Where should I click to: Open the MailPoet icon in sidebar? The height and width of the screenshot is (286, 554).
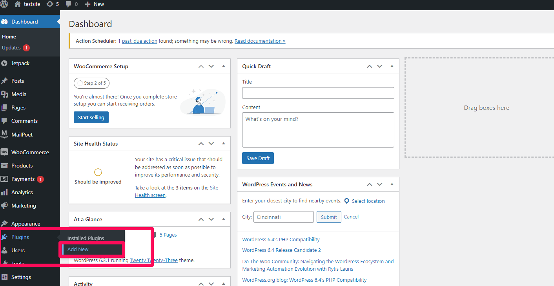coord(5,135)
